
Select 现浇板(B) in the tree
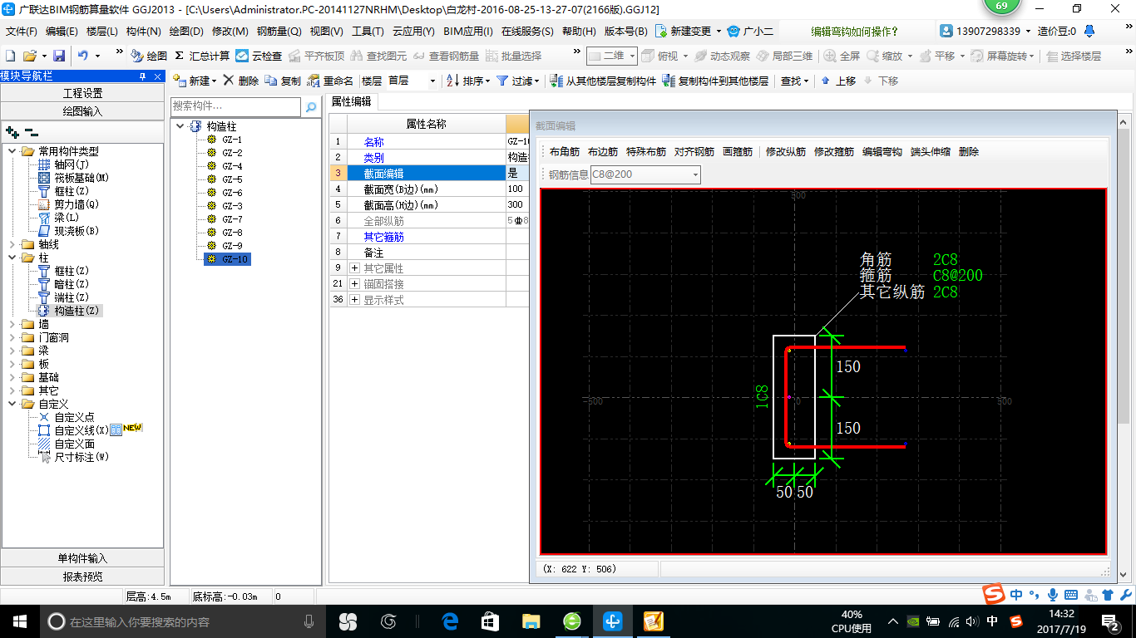tap(77, 231)
